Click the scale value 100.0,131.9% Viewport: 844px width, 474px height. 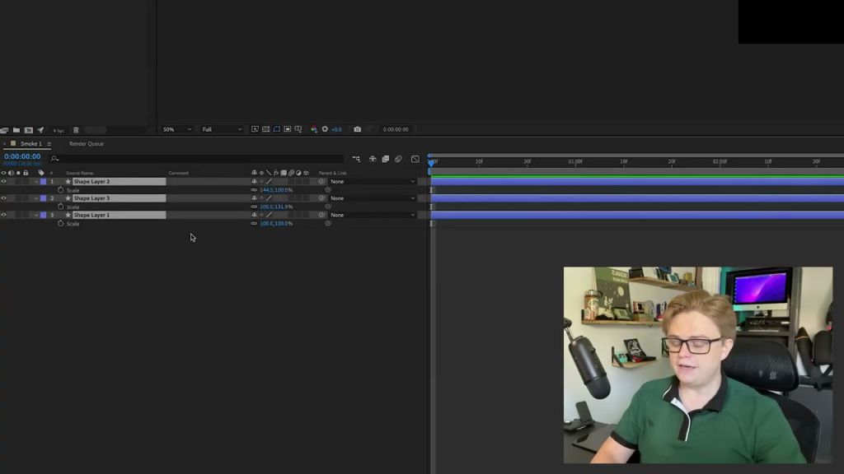coord(276,207)
